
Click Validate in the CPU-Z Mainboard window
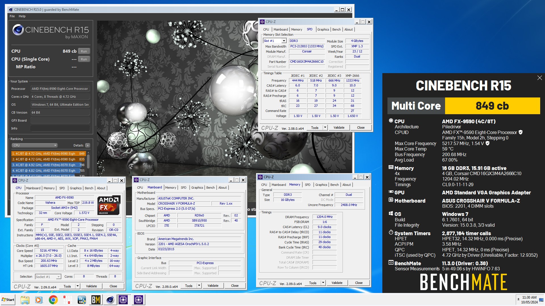213,286
